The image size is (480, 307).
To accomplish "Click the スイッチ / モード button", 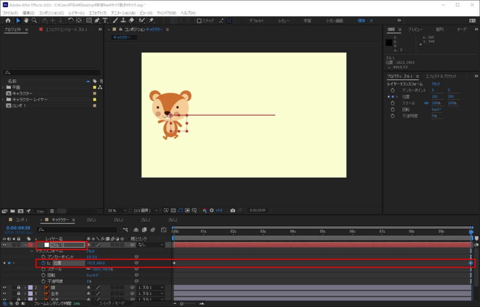I will coord(111,303).
